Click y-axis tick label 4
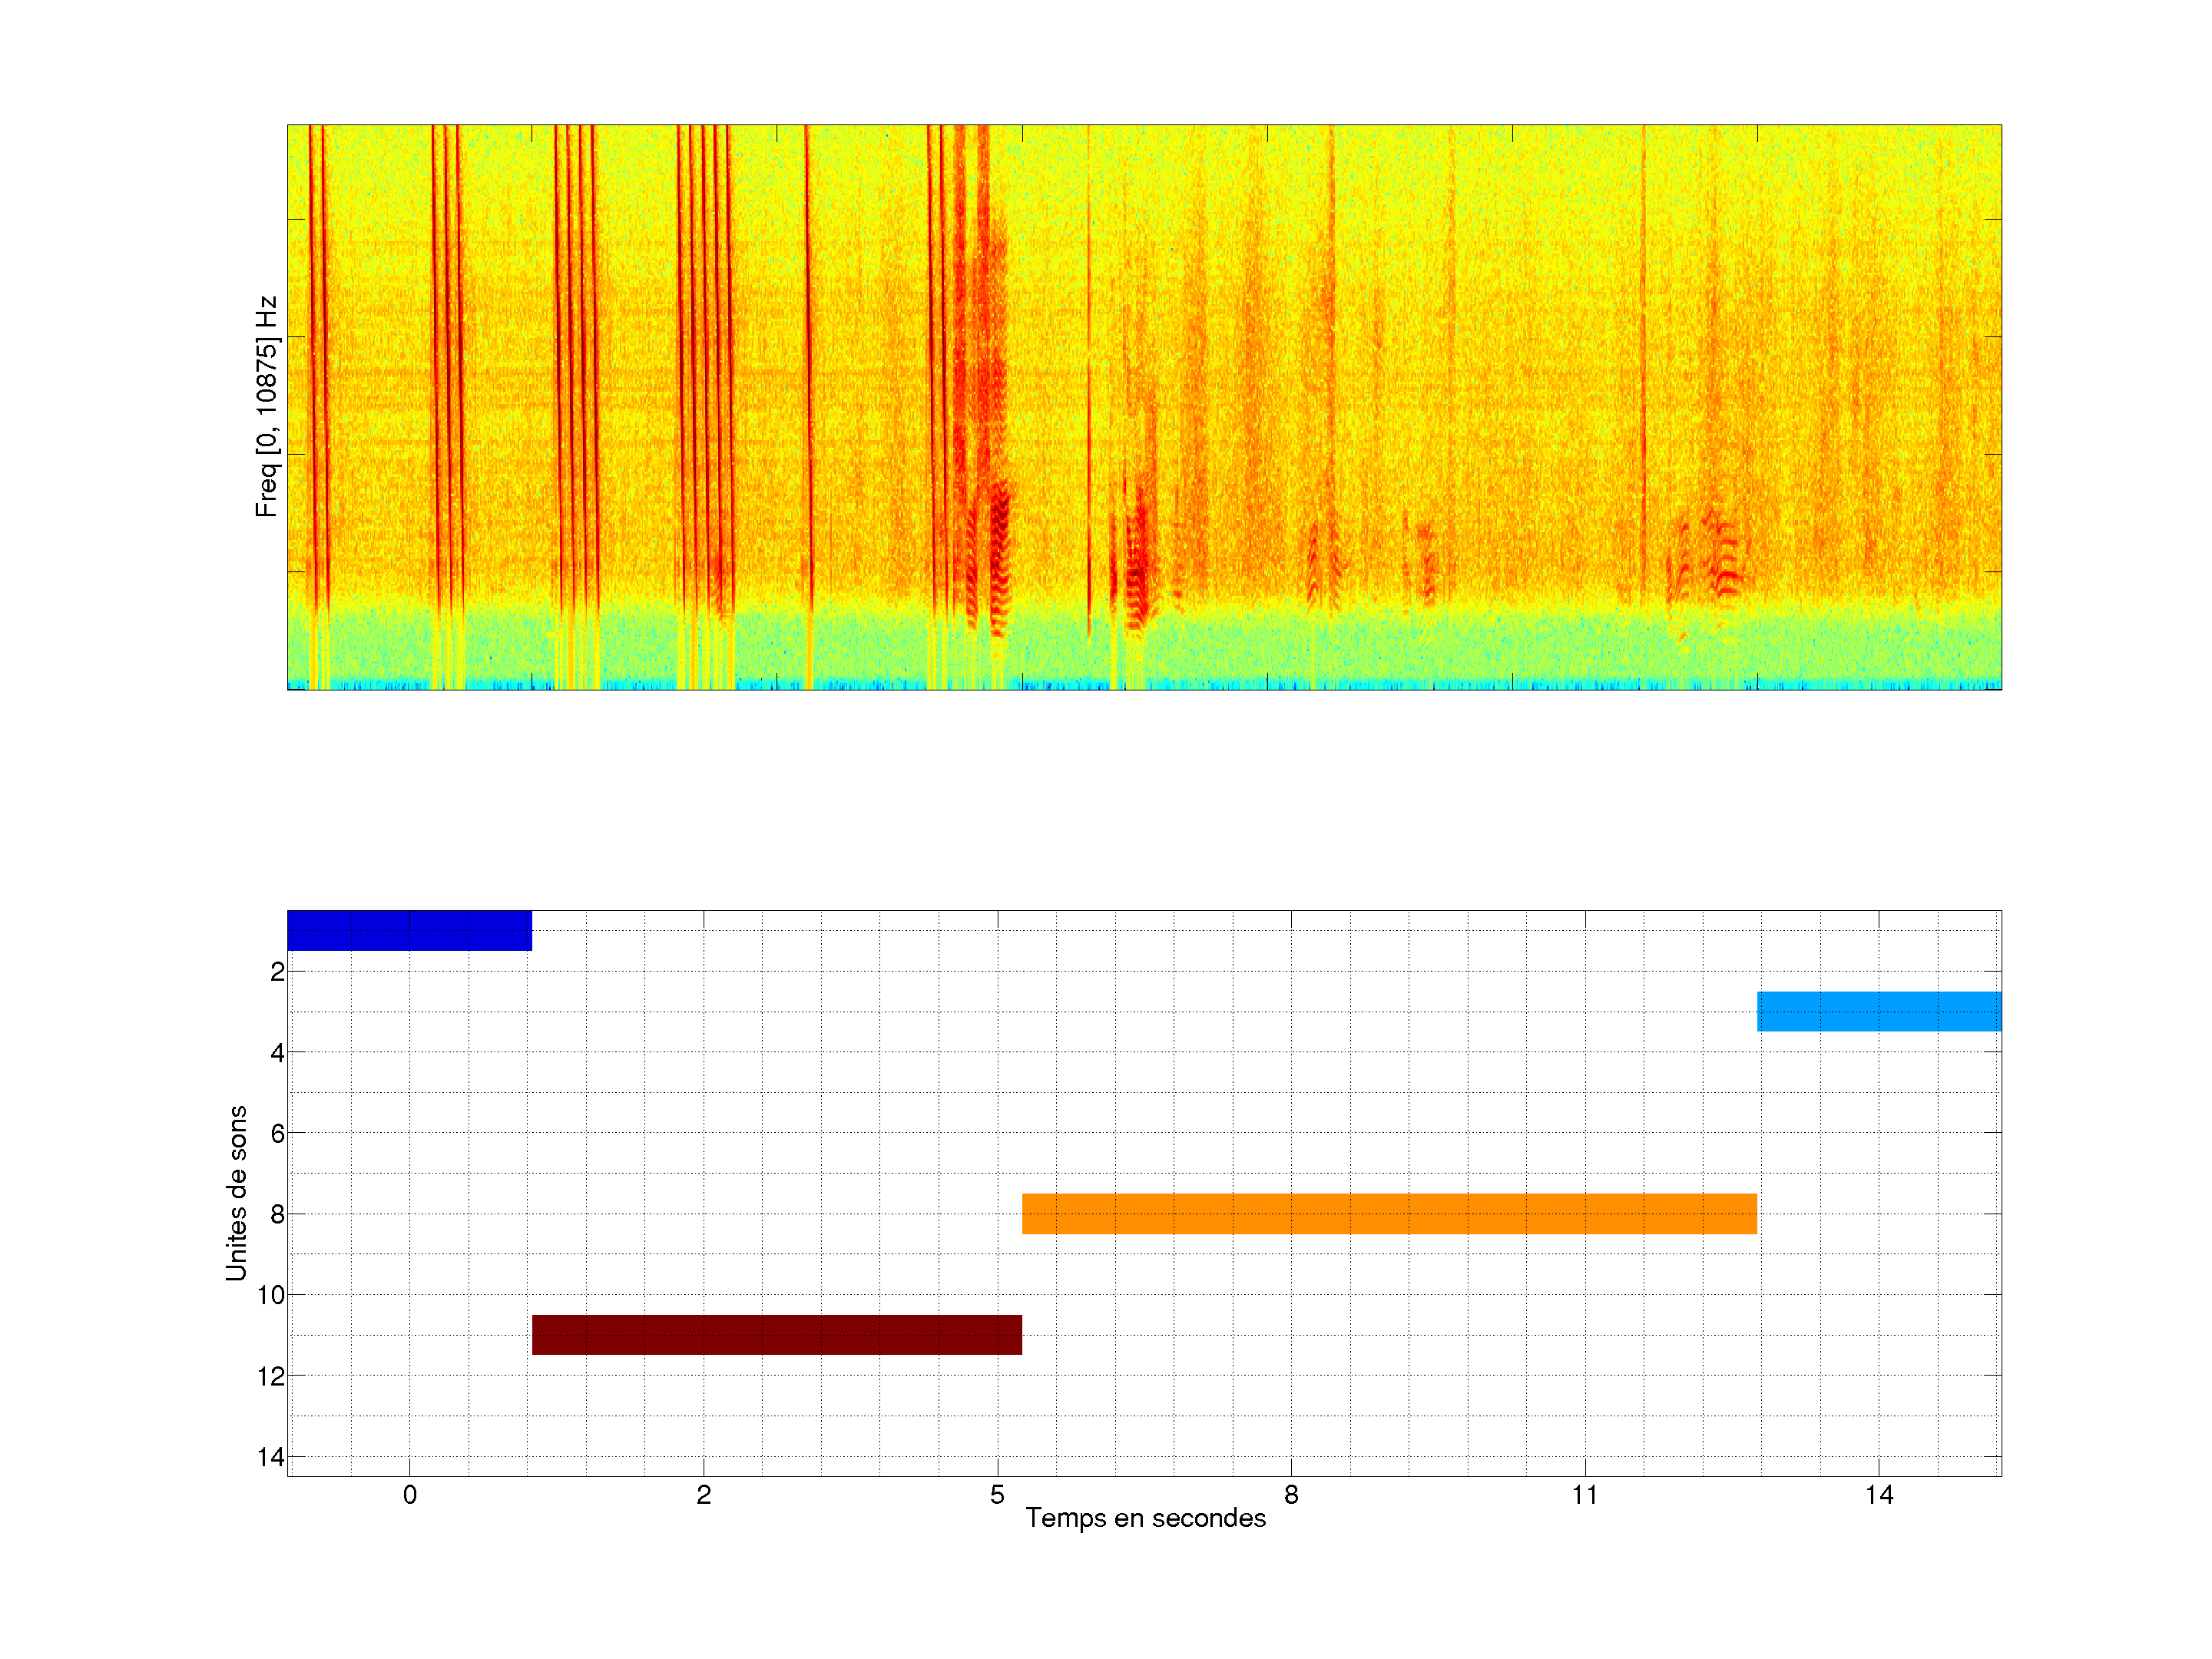 277,1053
